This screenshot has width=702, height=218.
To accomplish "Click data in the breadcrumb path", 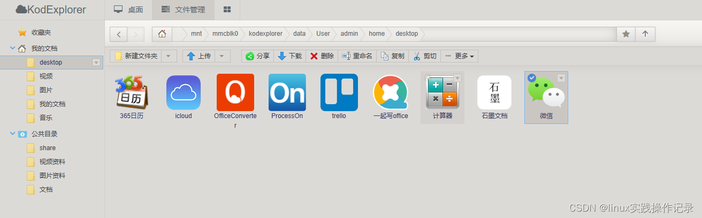I will (299, 34).
